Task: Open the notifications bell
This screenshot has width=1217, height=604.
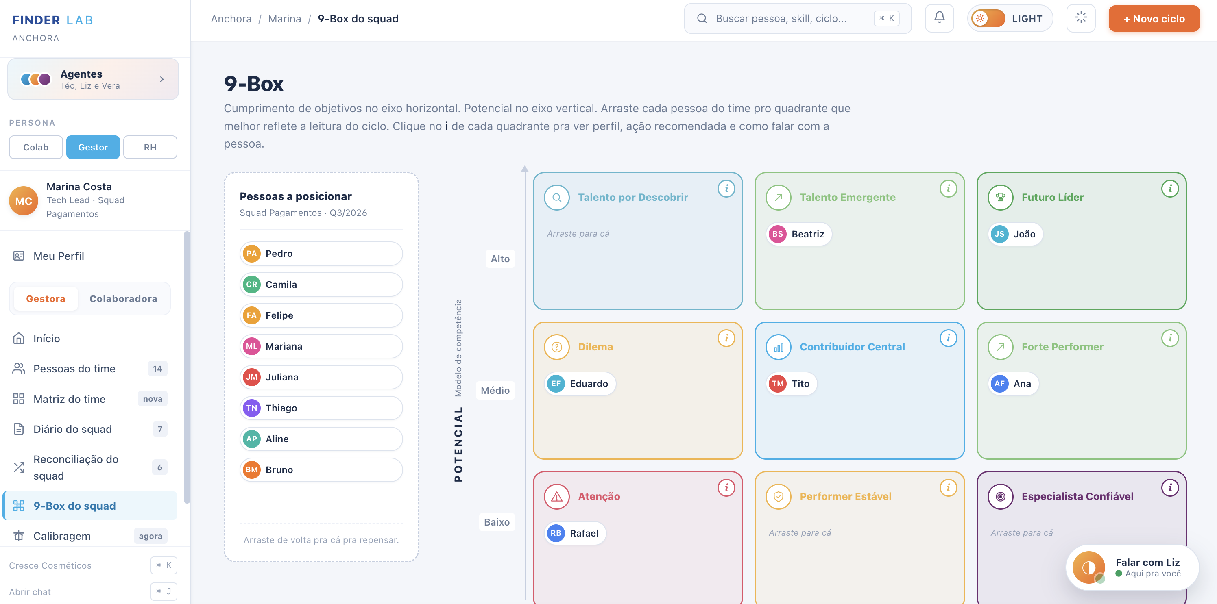Action: point(939,18)
